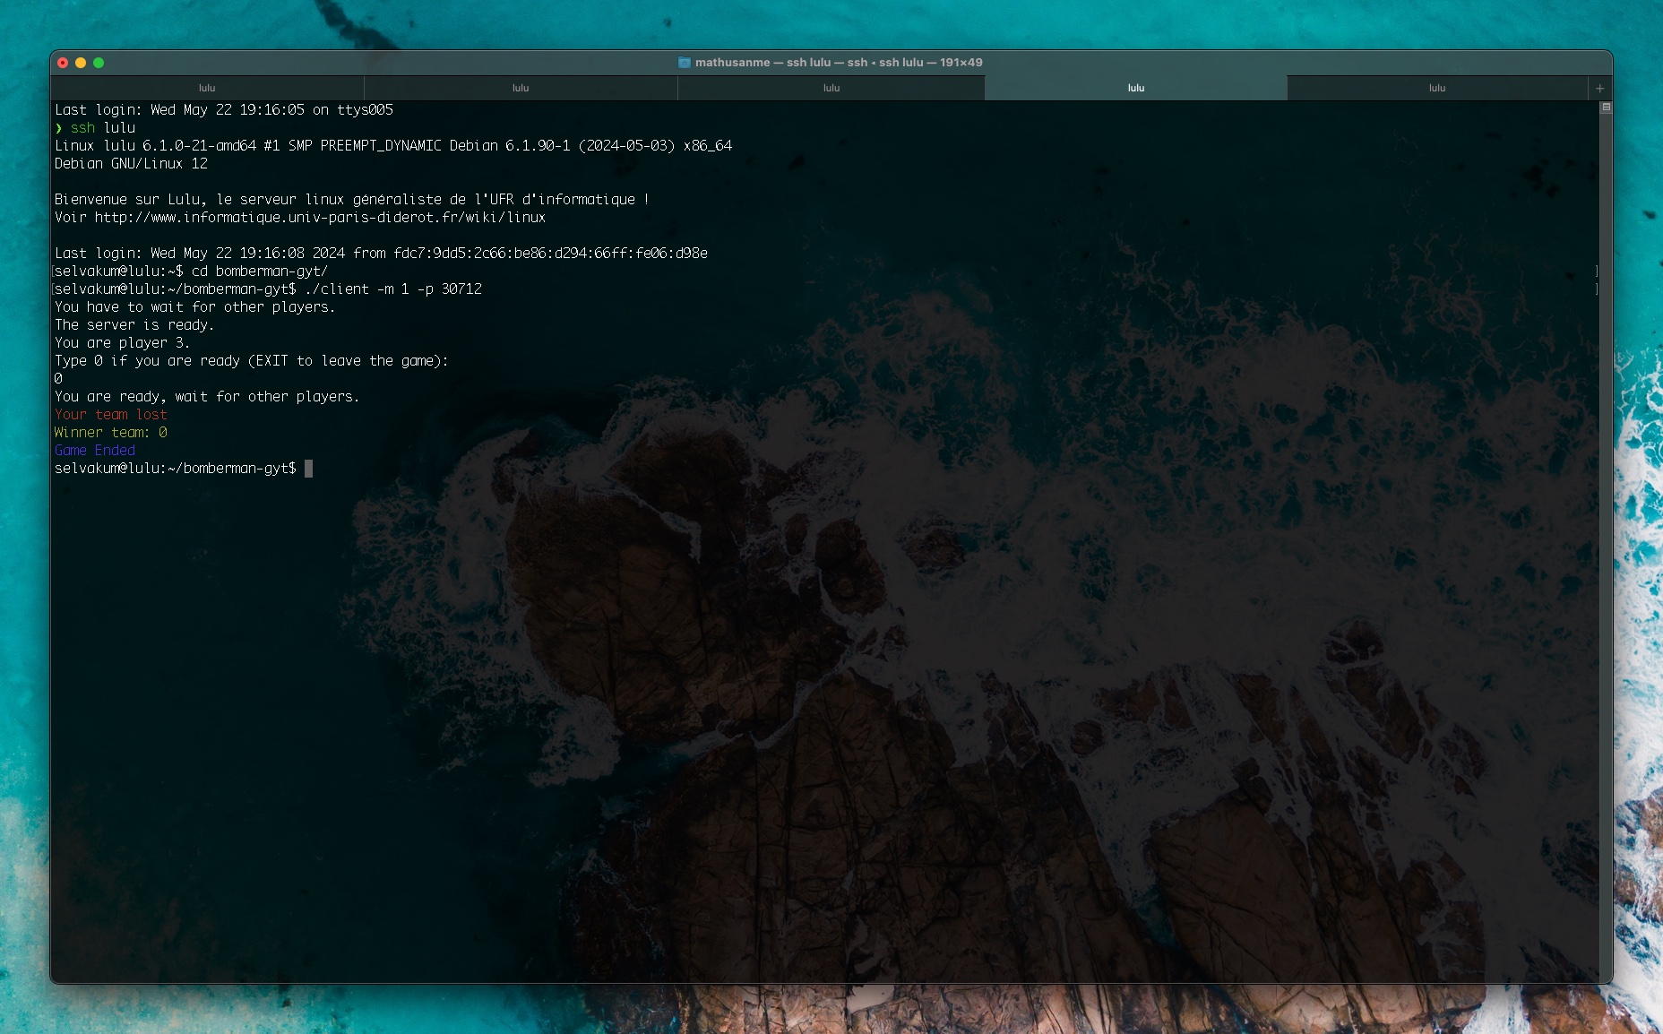Image resolution: width=1663 pixels, height=1034 pixels.
Task: Click 'You are ready, wait for other players.'
Action: 207,397
